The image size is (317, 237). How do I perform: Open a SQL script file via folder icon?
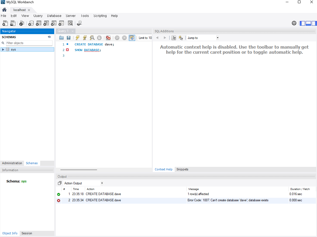pyautogui.click(x=61, y=38)
